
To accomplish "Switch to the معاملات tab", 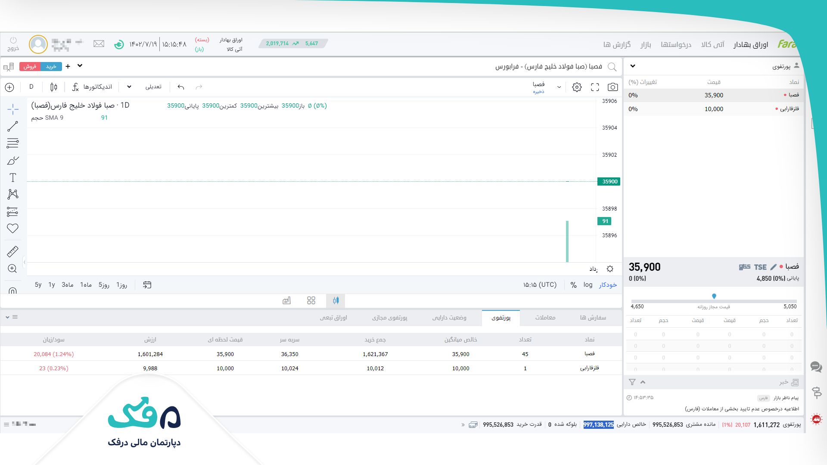I will pos(545,318).
